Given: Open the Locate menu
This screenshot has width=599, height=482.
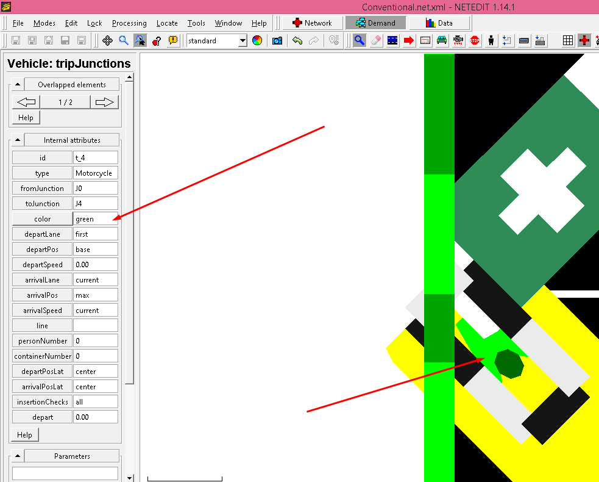Looking at the screenshot, I should (167, 23).
